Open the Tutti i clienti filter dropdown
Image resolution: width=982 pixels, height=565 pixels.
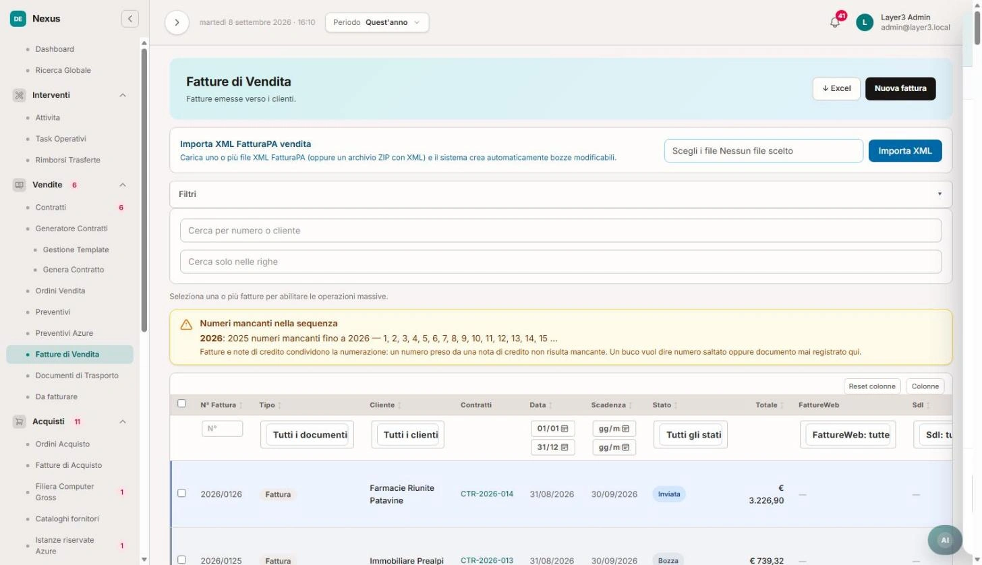tap(408, 435)
